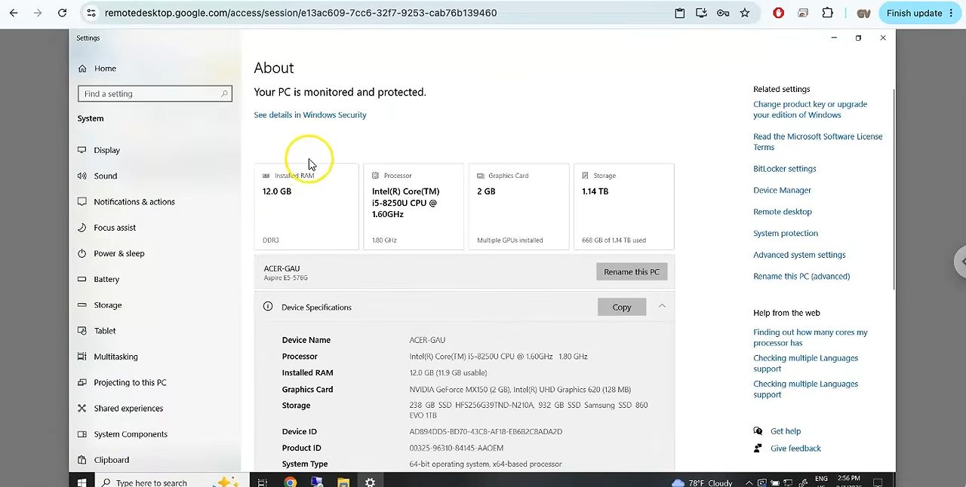
Task: Click the Device Specifications info icon
Action: tap(268, 307)
